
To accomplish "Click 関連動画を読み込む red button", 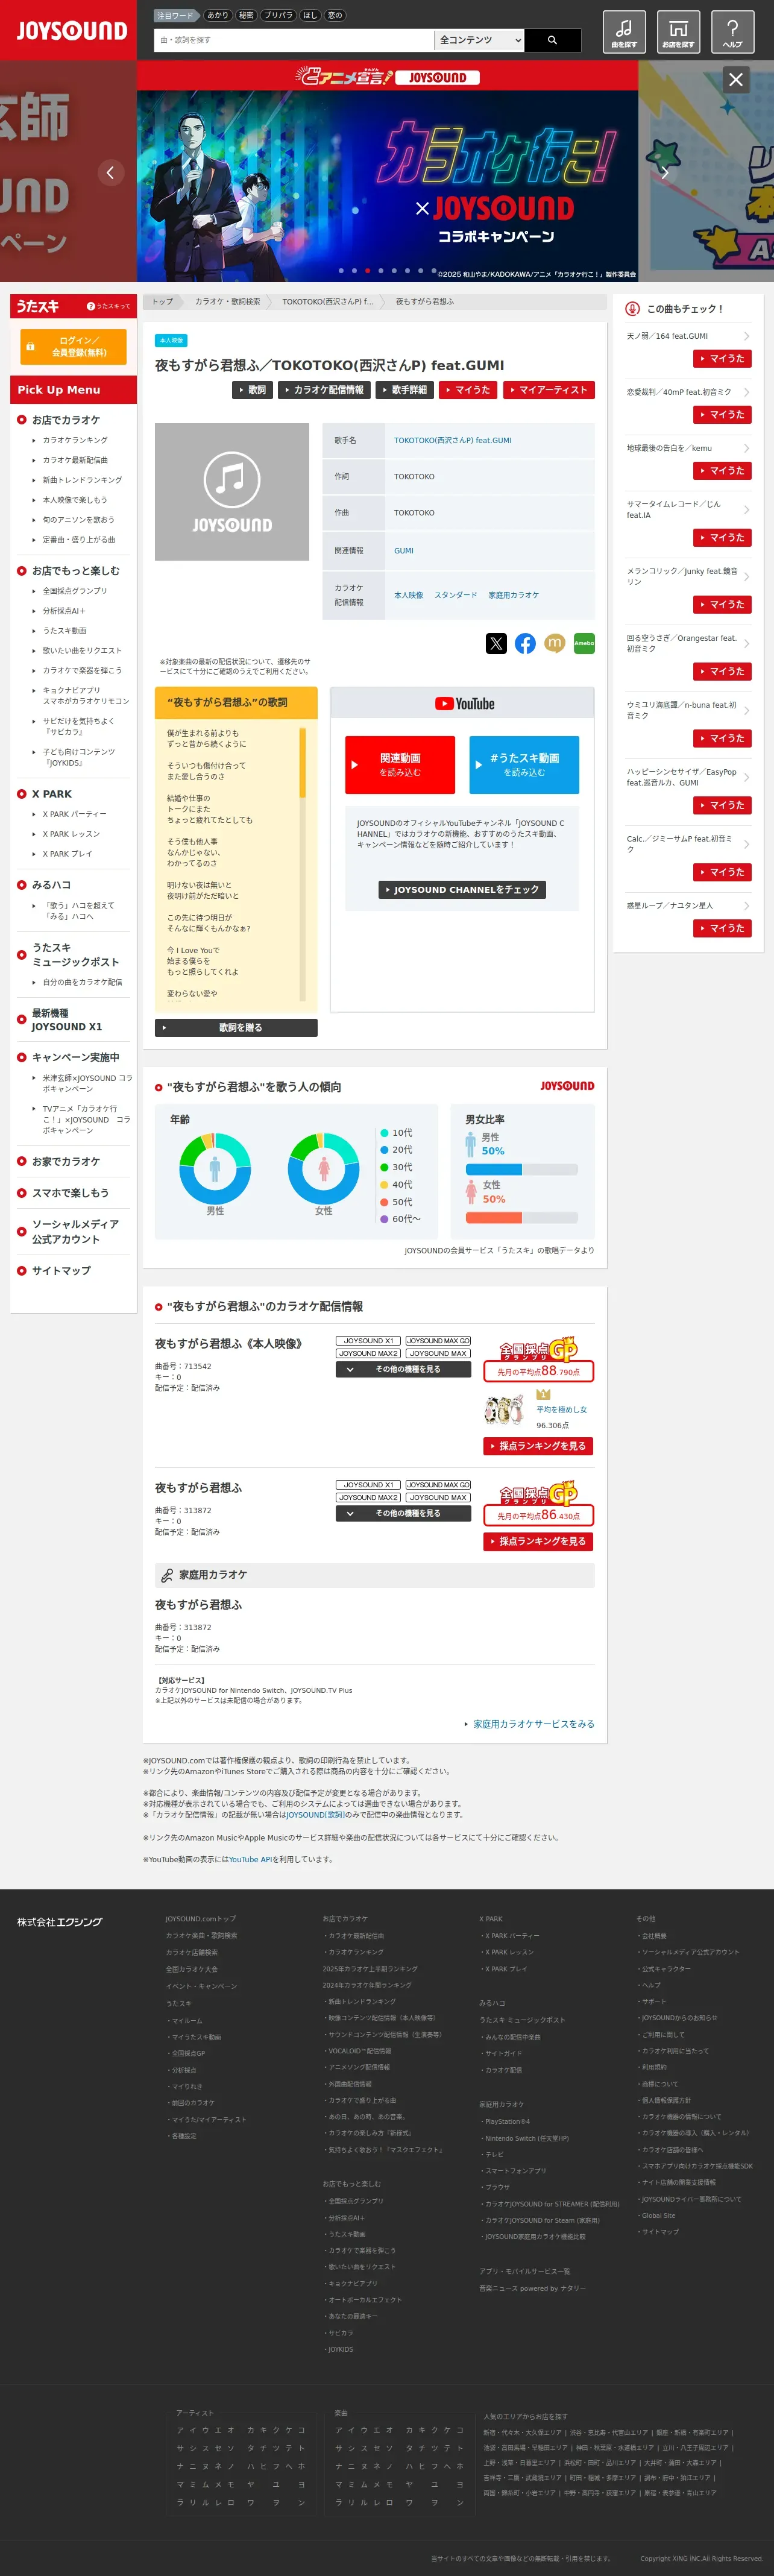I will [x=400, y=765].
